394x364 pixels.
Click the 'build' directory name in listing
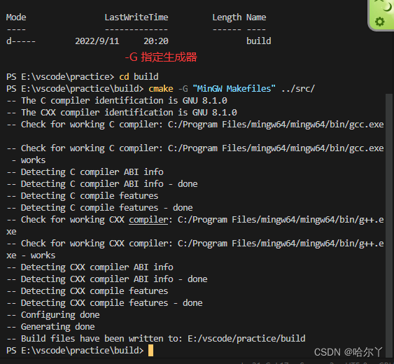258,41
